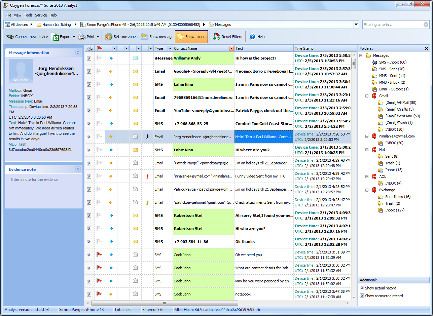Click the envelope icon on Lahie Nina Paris row

point(135,84)
